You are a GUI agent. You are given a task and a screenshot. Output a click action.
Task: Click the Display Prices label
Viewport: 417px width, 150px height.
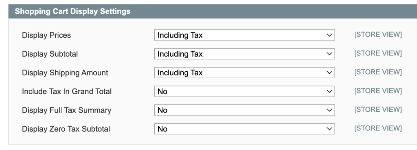[x=46, y=35]
